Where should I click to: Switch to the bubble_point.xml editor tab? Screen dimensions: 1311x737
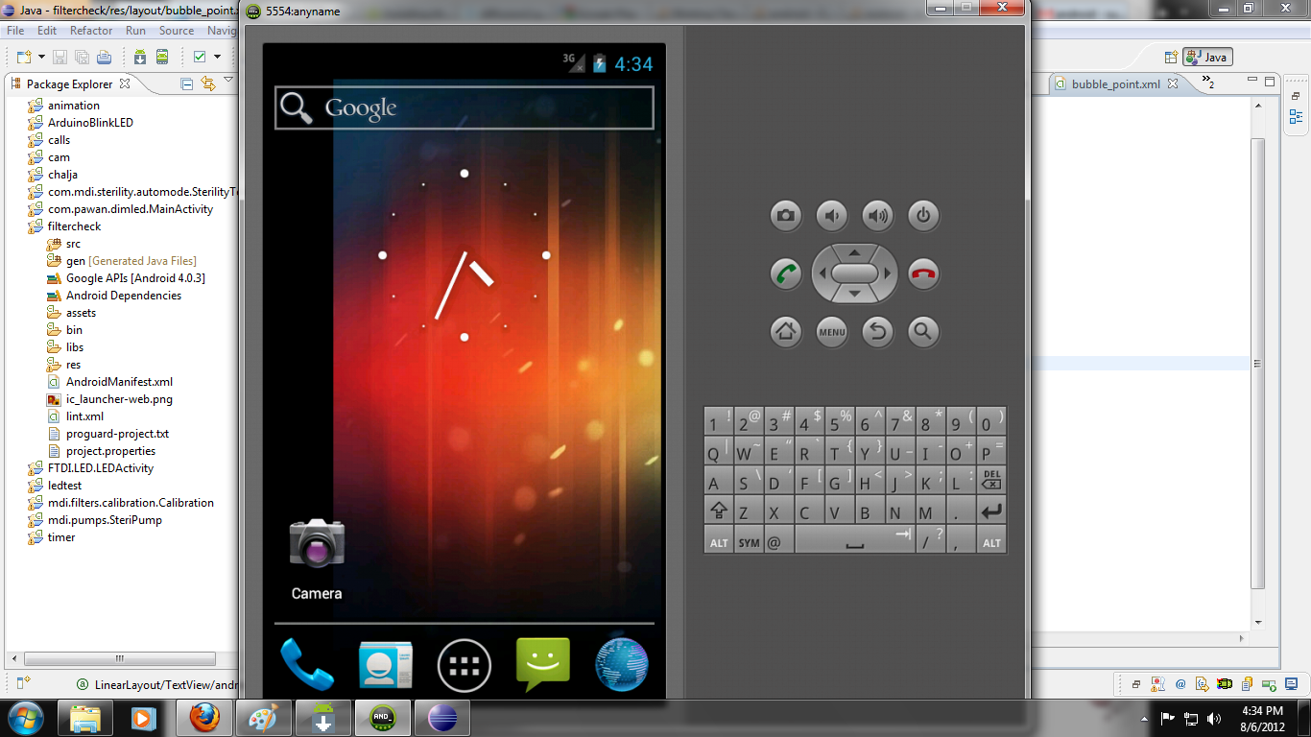point(1116,83)
